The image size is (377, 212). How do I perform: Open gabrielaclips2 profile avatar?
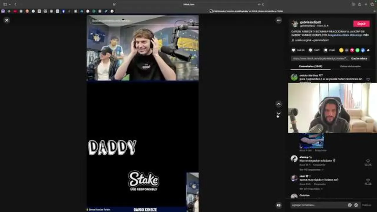point(295,24)
